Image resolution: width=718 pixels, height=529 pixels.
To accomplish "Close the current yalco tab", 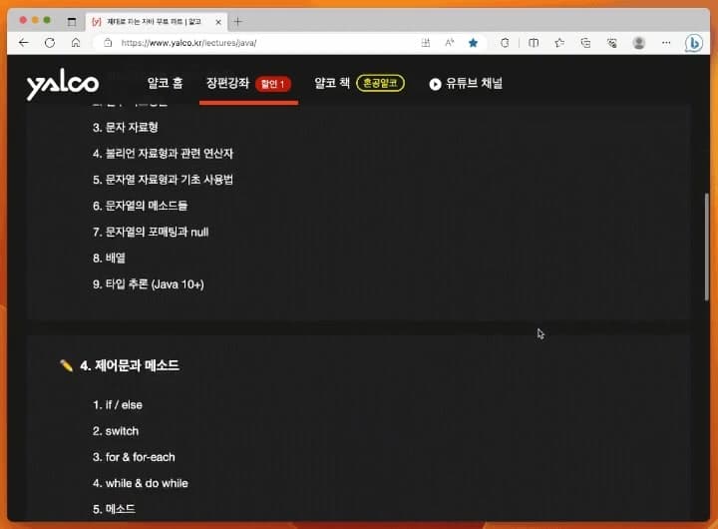I will click(218, 22).
